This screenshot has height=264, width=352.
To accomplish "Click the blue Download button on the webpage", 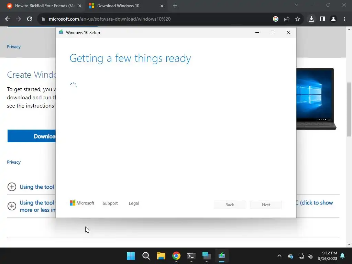I will tap(31, 136).
